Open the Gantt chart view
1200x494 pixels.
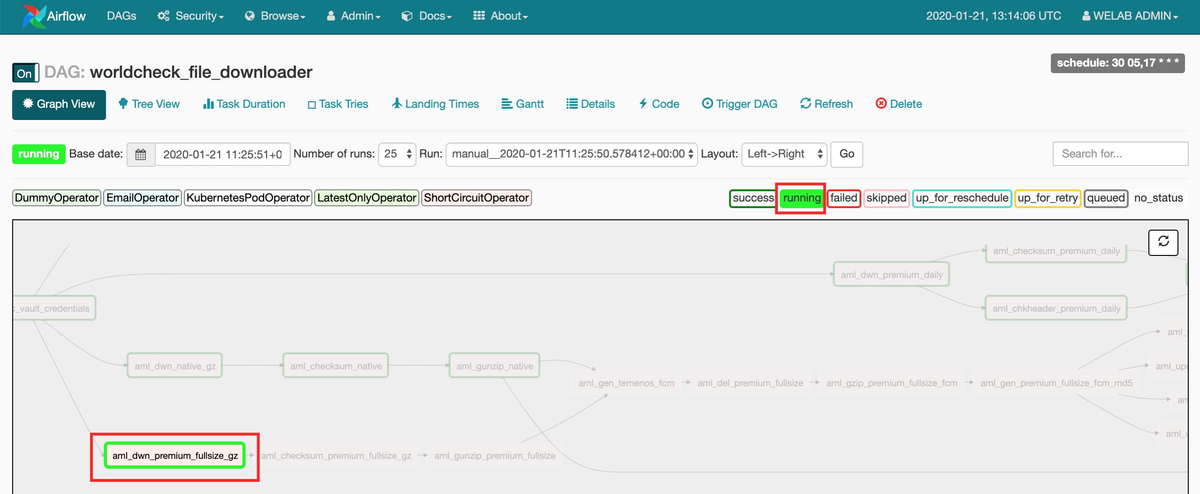pyautogui.click(x=522, y=104)
